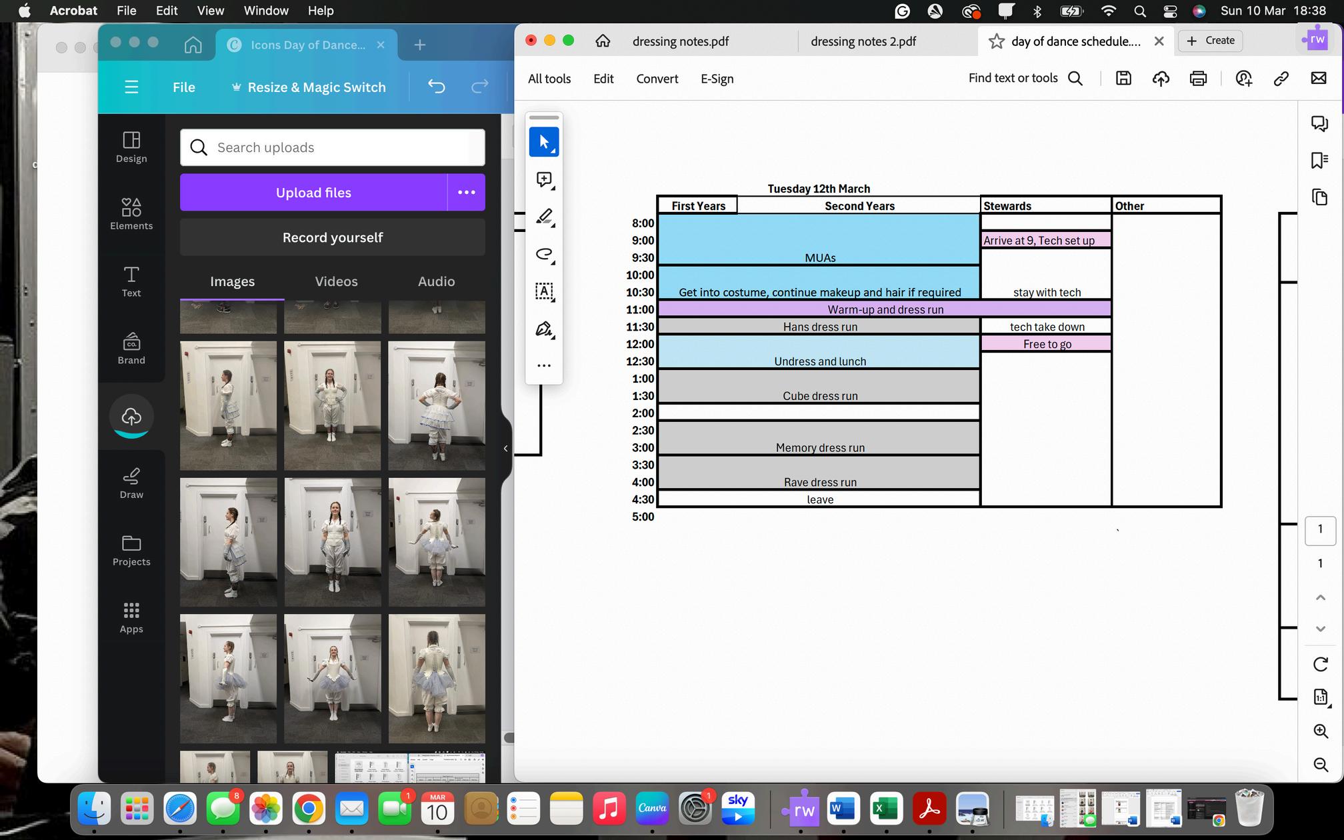The width and height of the screenshot is (1344, 840).
Task: Expand more tools ellipsis in quick toolbar
Action: [543, 365]
